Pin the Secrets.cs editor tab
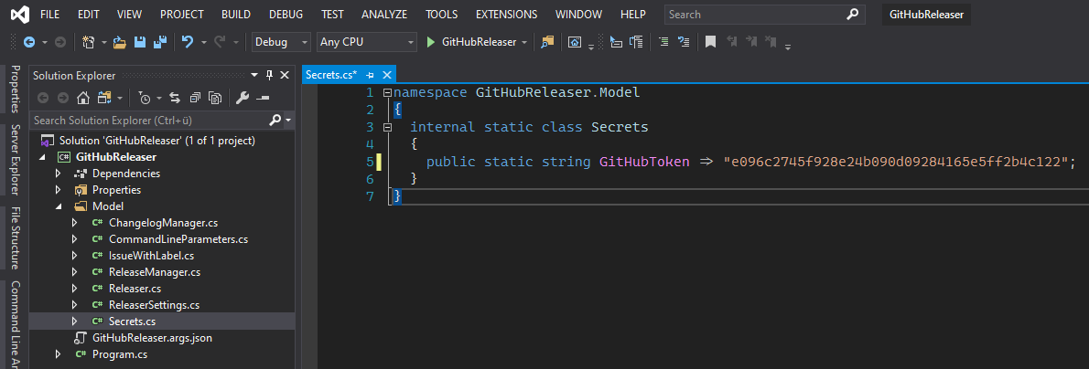The height and width of the screenshot is (369, 1089). [371, 75]
